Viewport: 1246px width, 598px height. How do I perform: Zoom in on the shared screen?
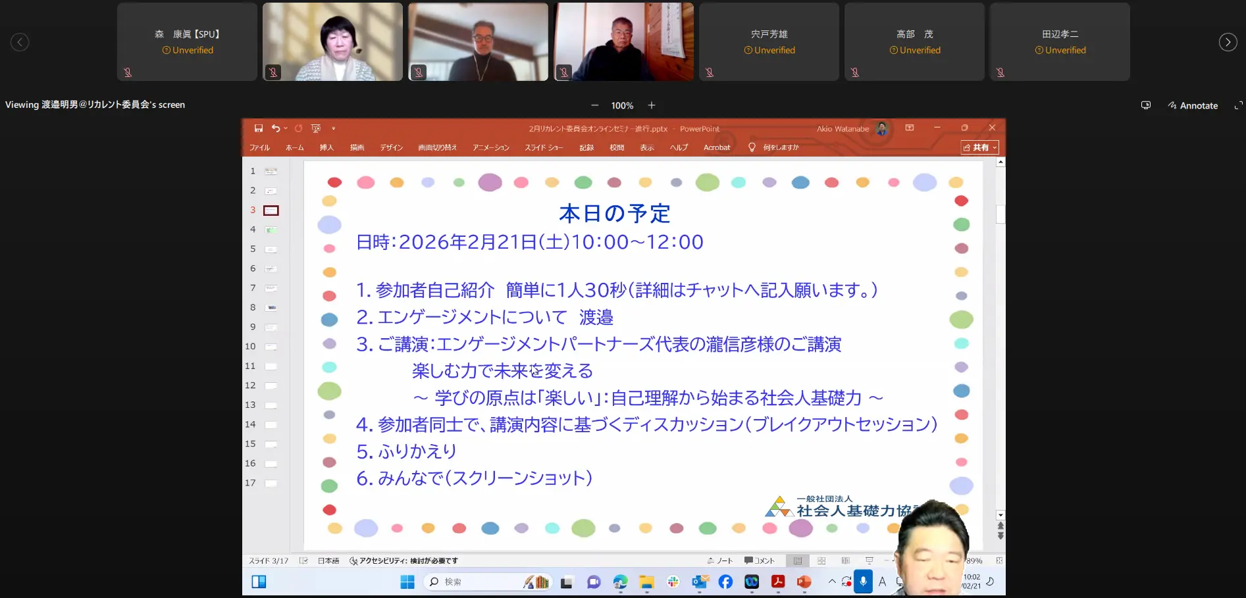652,105
